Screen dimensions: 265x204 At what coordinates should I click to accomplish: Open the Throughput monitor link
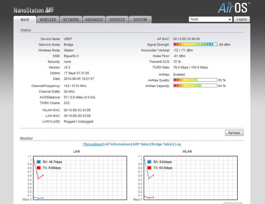click(x=93, y=144)
